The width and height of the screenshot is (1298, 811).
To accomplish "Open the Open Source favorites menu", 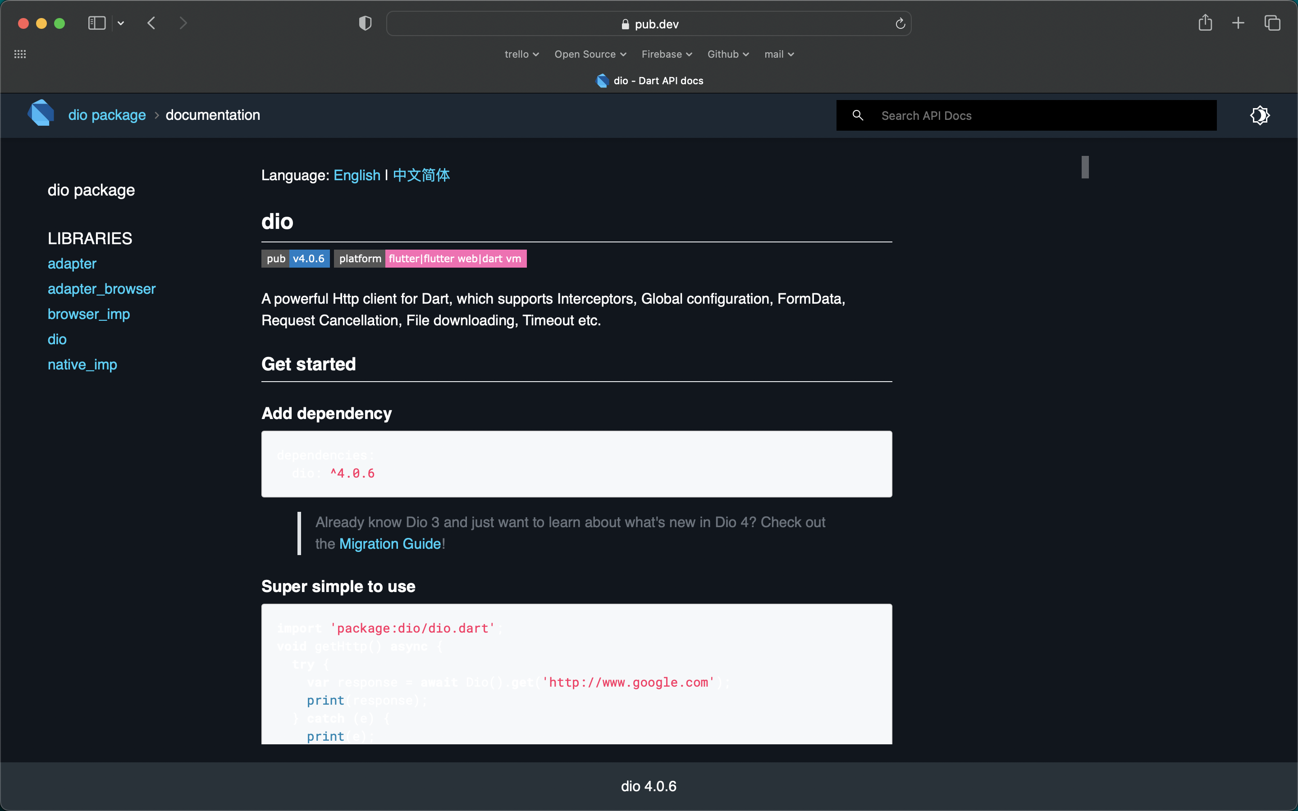I will [x=589, y=54].
